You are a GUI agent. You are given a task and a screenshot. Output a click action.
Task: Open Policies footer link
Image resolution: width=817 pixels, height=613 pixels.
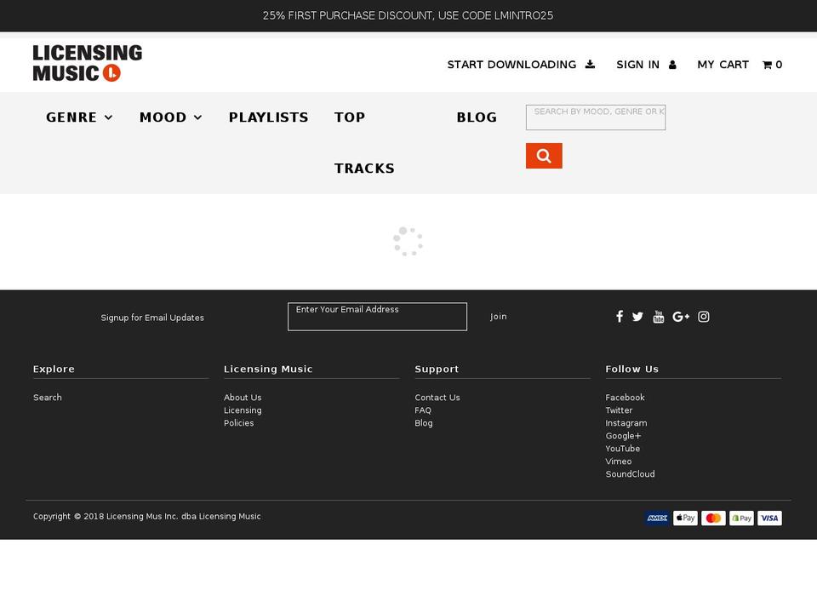[238, 423]
